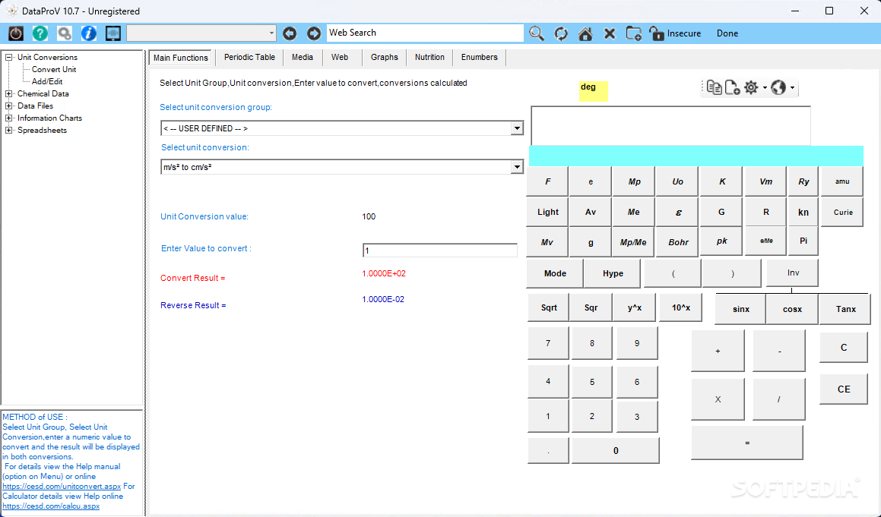Expand the Chemical Data tree node
The width and height of the screenshot is (881, 517).
(9, 93)
